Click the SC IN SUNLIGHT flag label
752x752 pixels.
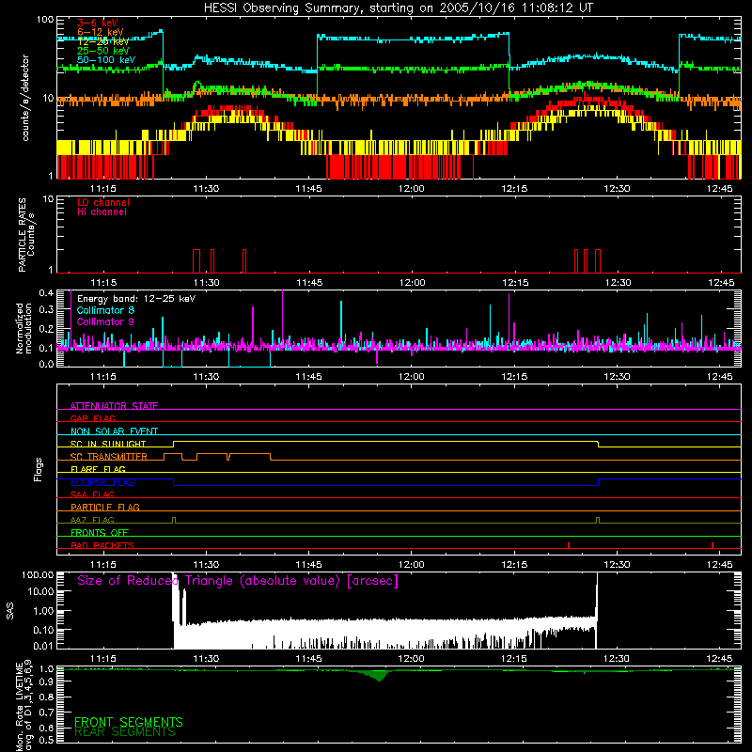[x=108, y=444]
